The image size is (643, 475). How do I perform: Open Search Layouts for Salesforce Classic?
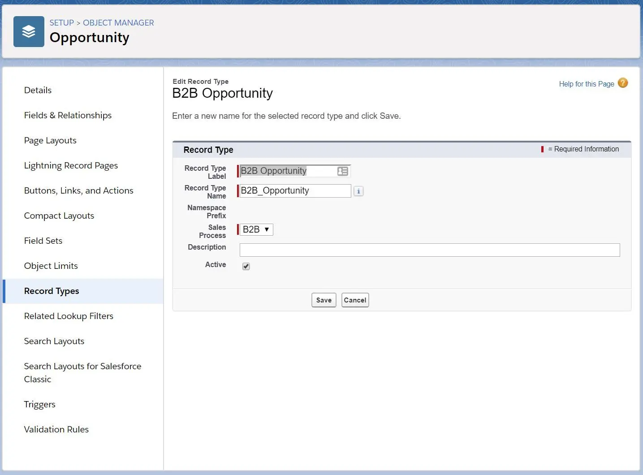pos(82,372)
